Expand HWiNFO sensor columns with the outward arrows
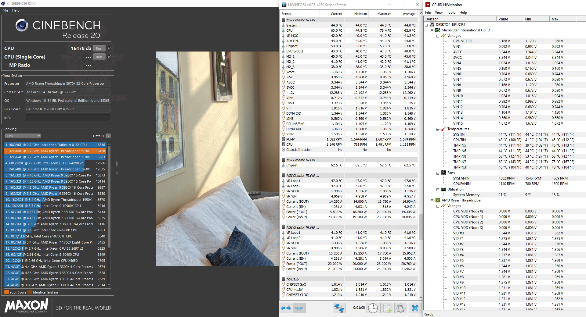 (286, 308)
